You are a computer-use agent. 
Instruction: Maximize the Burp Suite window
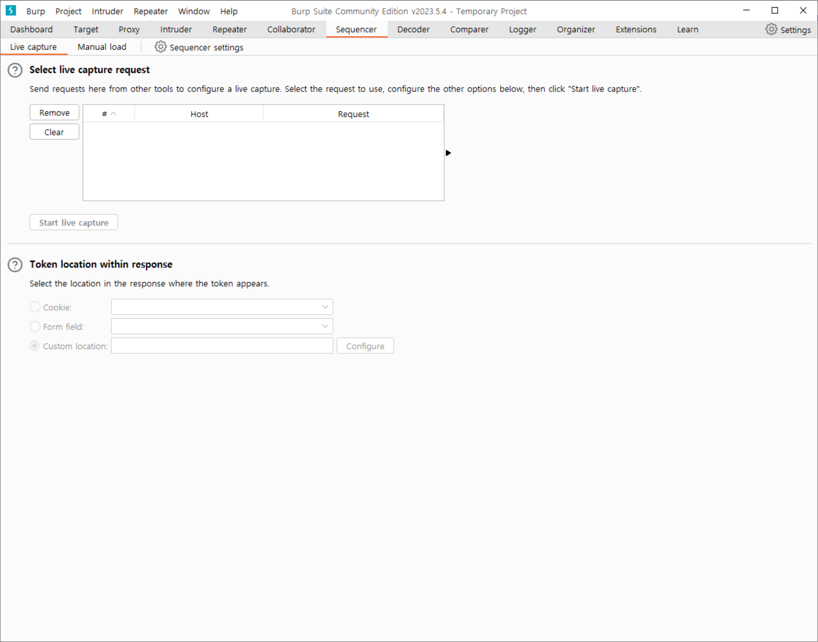pyautogui.click(x=775, y=10)
